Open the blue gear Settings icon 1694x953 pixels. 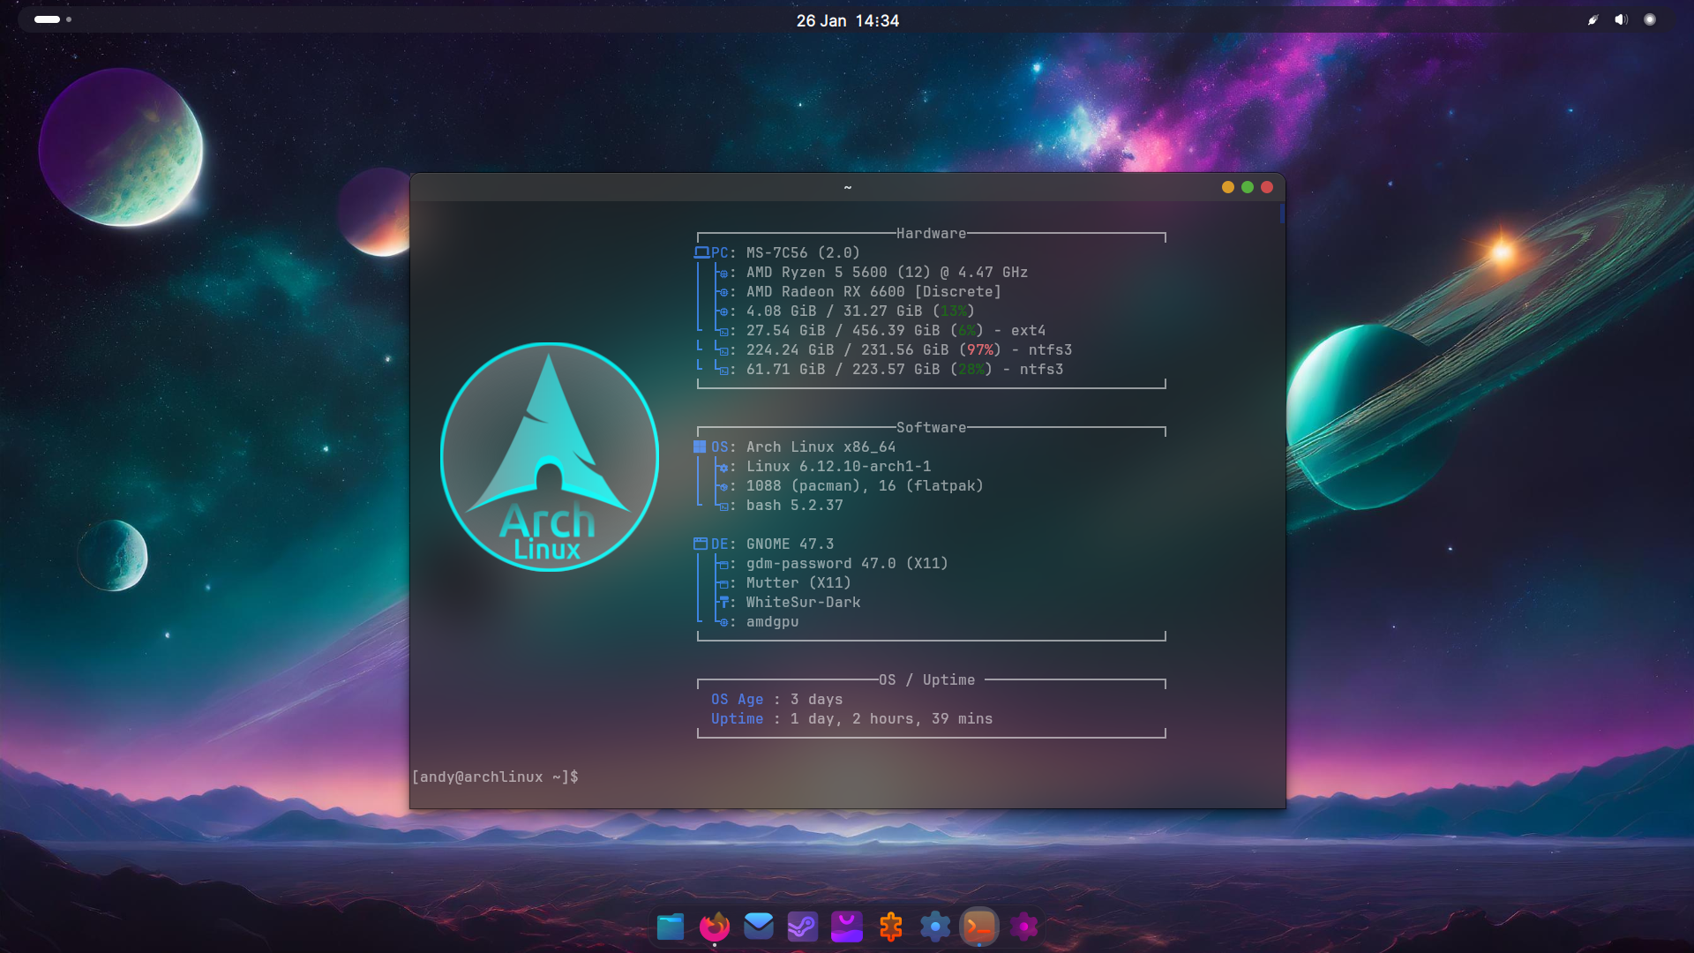pyautogui.click(x=935, y=927)
